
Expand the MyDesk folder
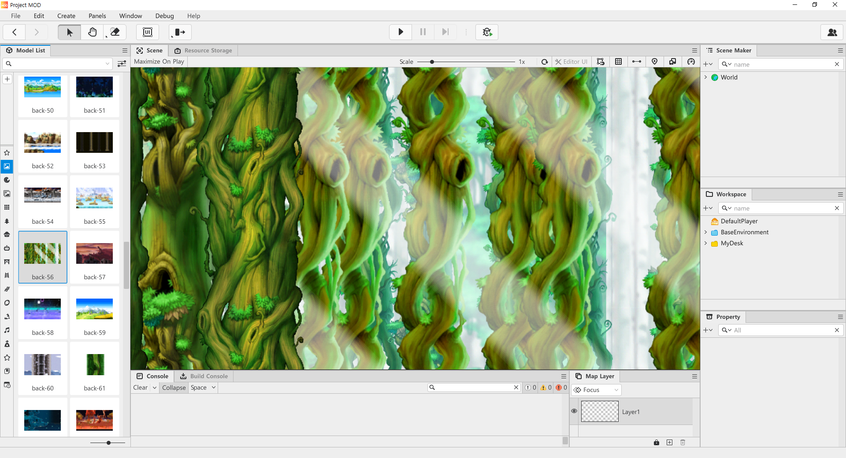pos(706,243)
